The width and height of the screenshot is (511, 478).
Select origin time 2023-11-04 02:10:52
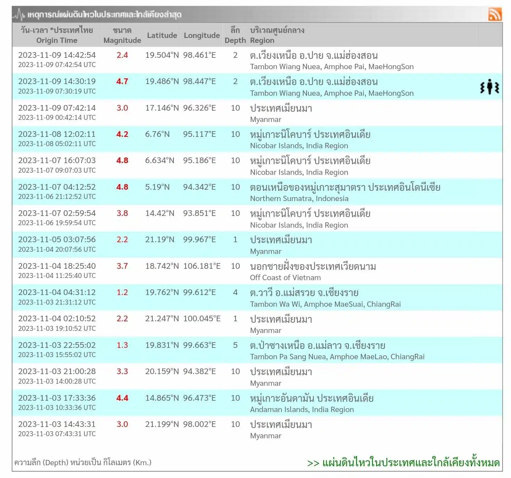pyautogui.click(x=57, y=318)
